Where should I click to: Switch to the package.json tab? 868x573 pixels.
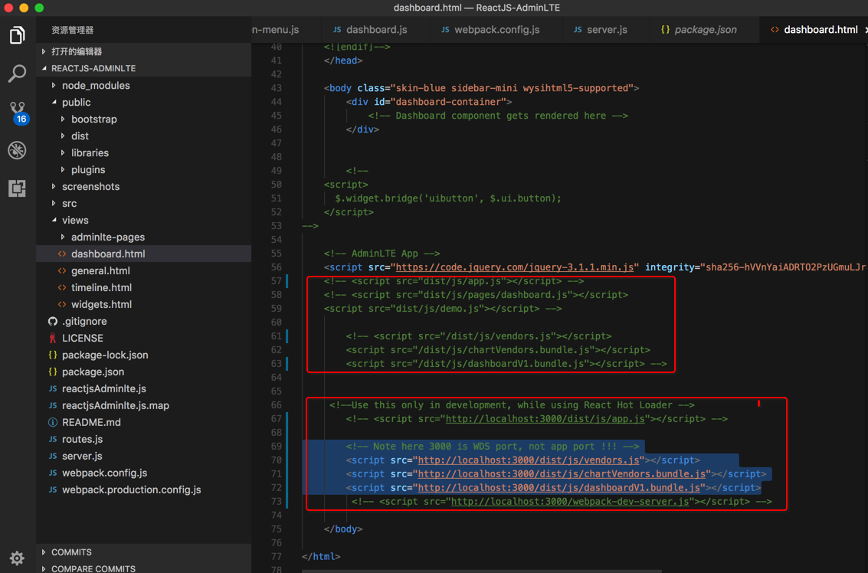(x=705, y=29)
